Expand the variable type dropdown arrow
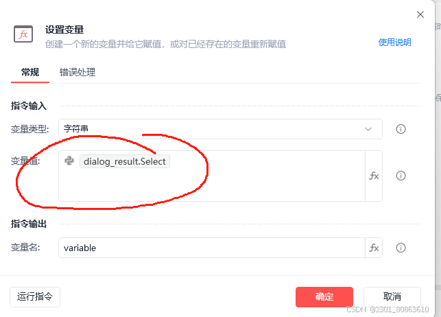Viewport: 441px width, 317px height. pyautogui.click(x=368, y=129)
